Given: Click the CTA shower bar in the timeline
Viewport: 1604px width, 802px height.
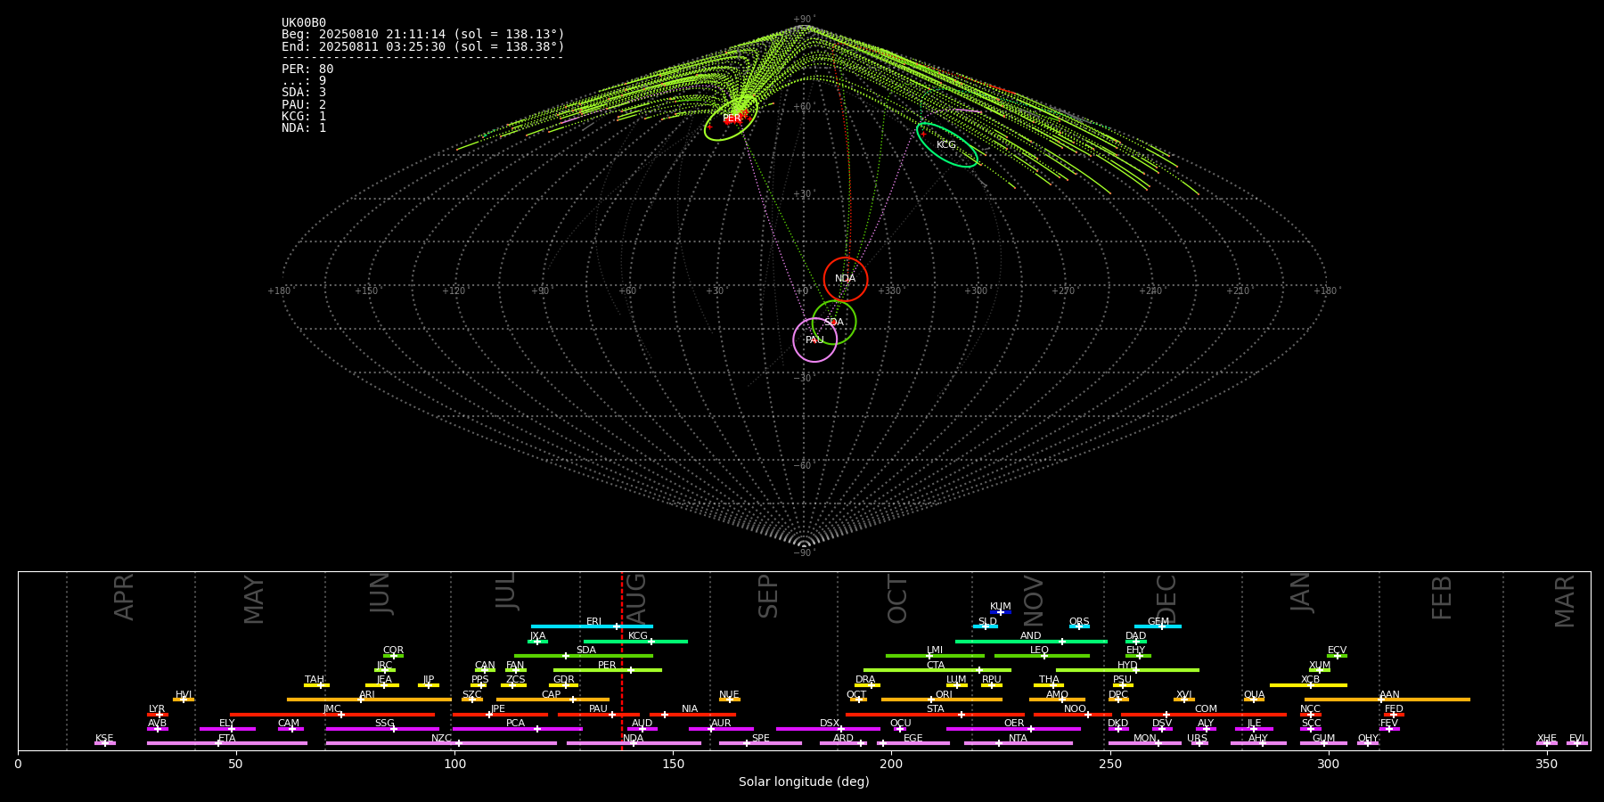Looking at the screenshot, I should [937, 670].
